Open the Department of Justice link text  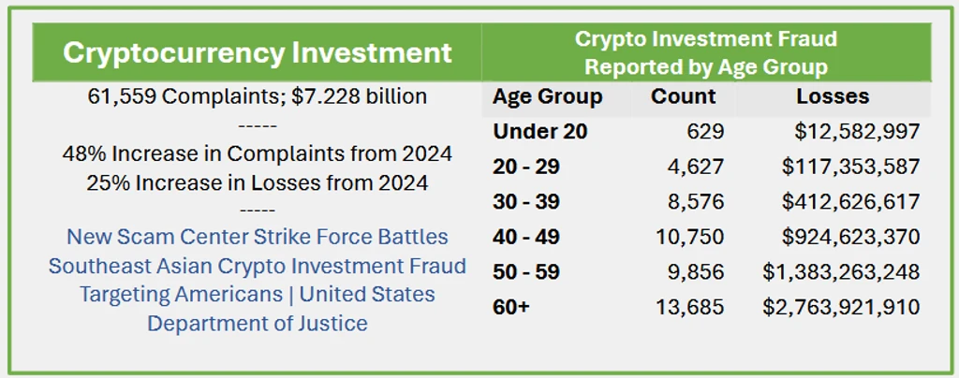coord(258,323)
